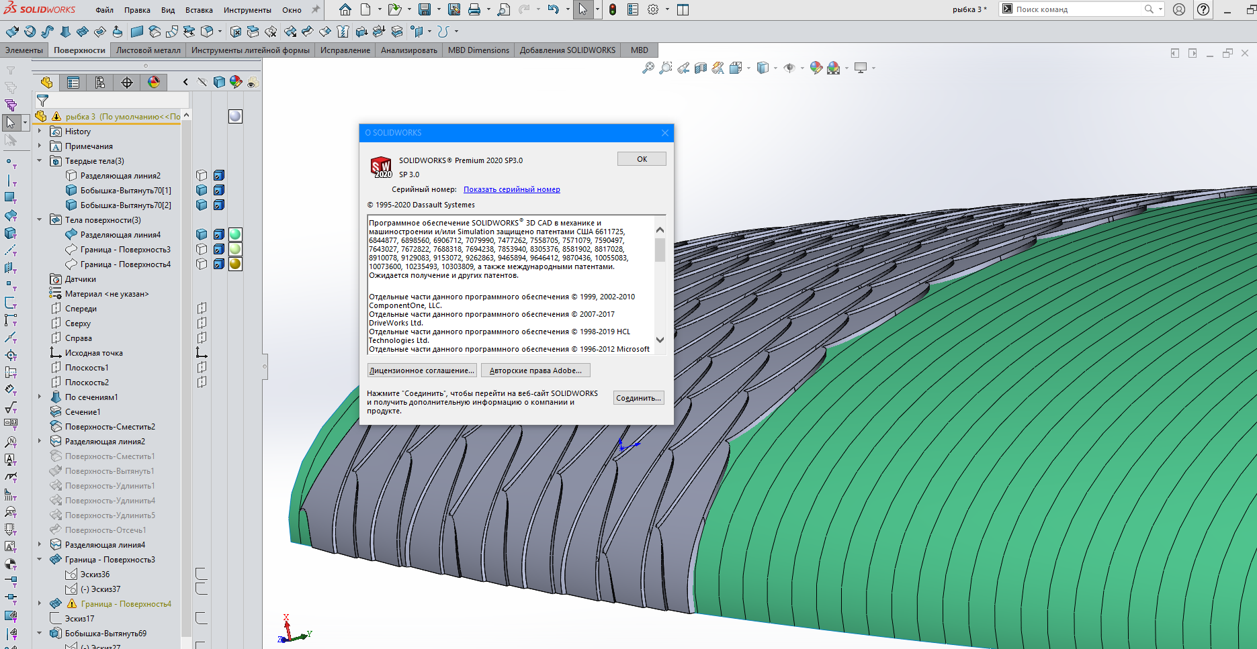Expand the По сечениям1 feature

pyautogui.click(x=40, y=397)
